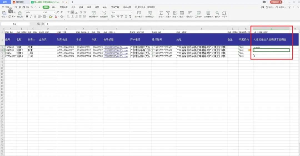Click the Freeze Panes (冻结窗格) icon

208,13
